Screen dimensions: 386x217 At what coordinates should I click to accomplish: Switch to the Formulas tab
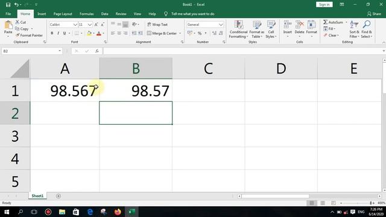pyautogui.click(x=87, y=14)
